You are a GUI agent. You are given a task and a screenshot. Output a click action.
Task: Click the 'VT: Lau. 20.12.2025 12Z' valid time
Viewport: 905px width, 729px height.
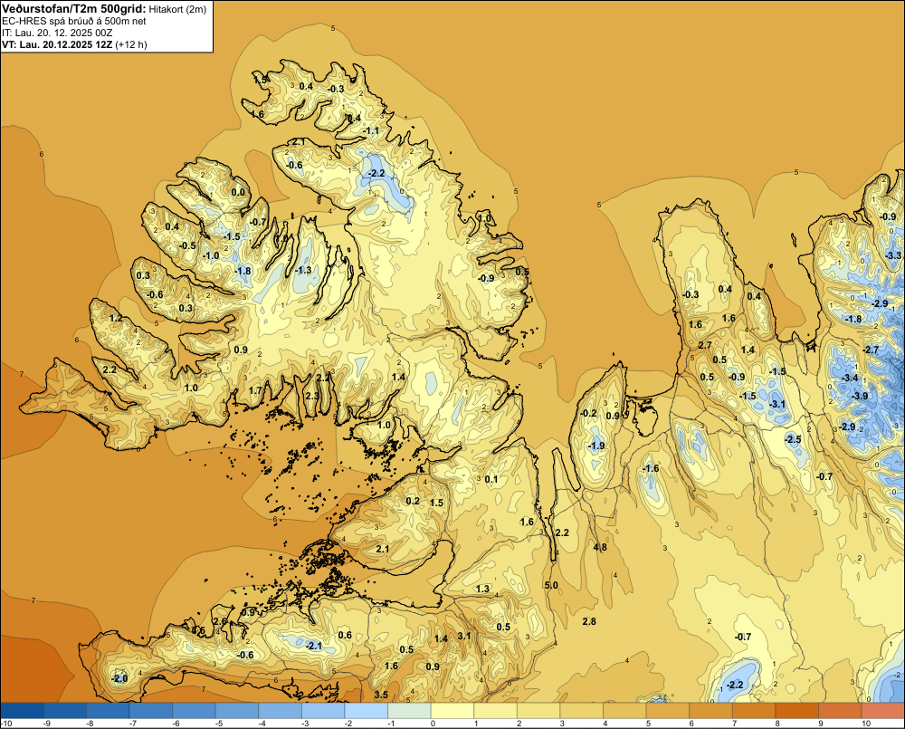pyautogui.click(x=57, y=44)
